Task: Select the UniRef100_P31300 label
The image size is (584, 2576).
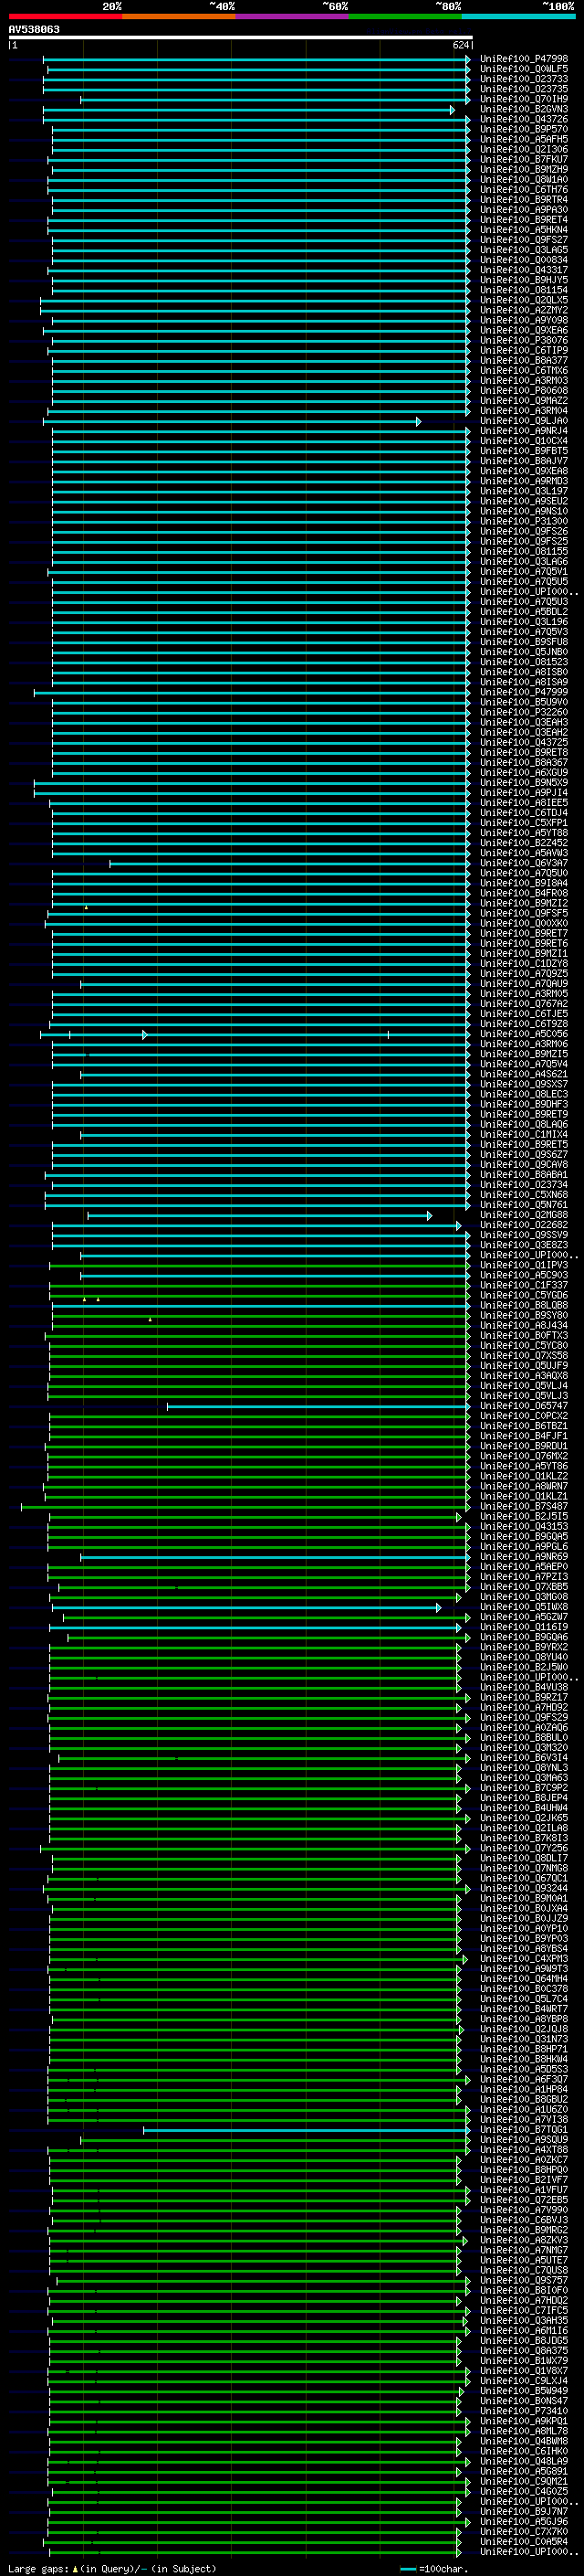Action: tap(524, 521)
